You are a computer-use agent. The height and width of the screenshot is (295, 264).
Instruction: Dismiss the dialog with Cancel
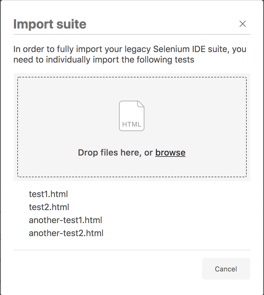point(226,269)
